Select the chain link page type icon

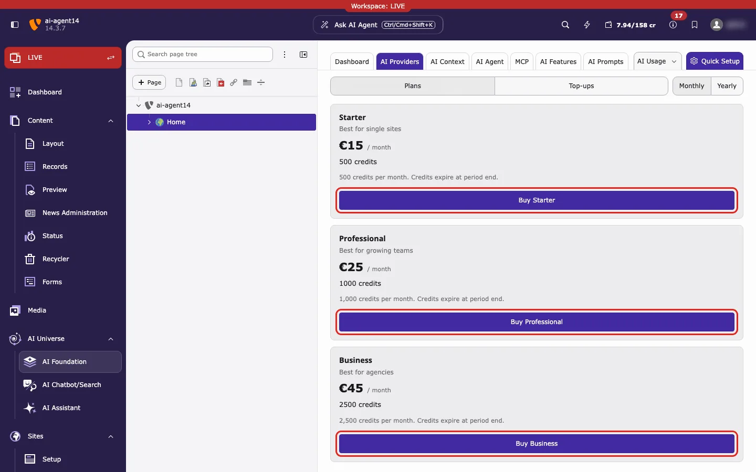pyautogui.click(x=234, y=82)
